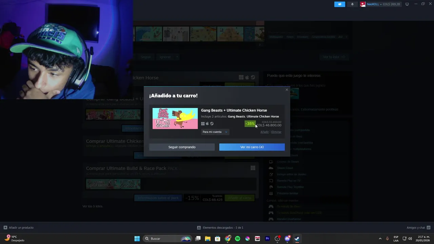Click the macOS platform icon in dialog
This screenshot has width=434, height=244.
(207, 124)
